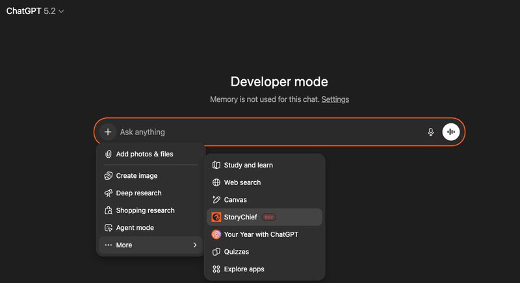This screenshot has height=283, width=520.
Task: Start dictation with the microphone icon
Action: coord(430,132)
